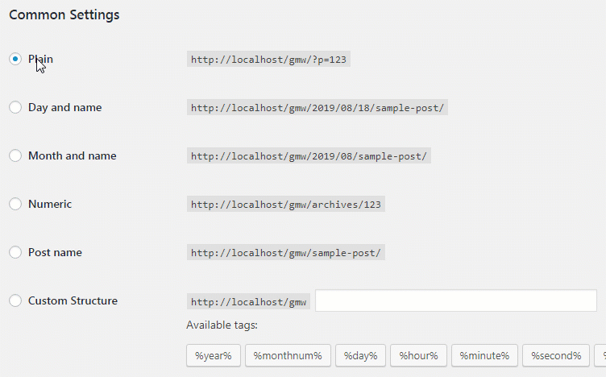Click the %second% tag button

[x=556, y=355]
